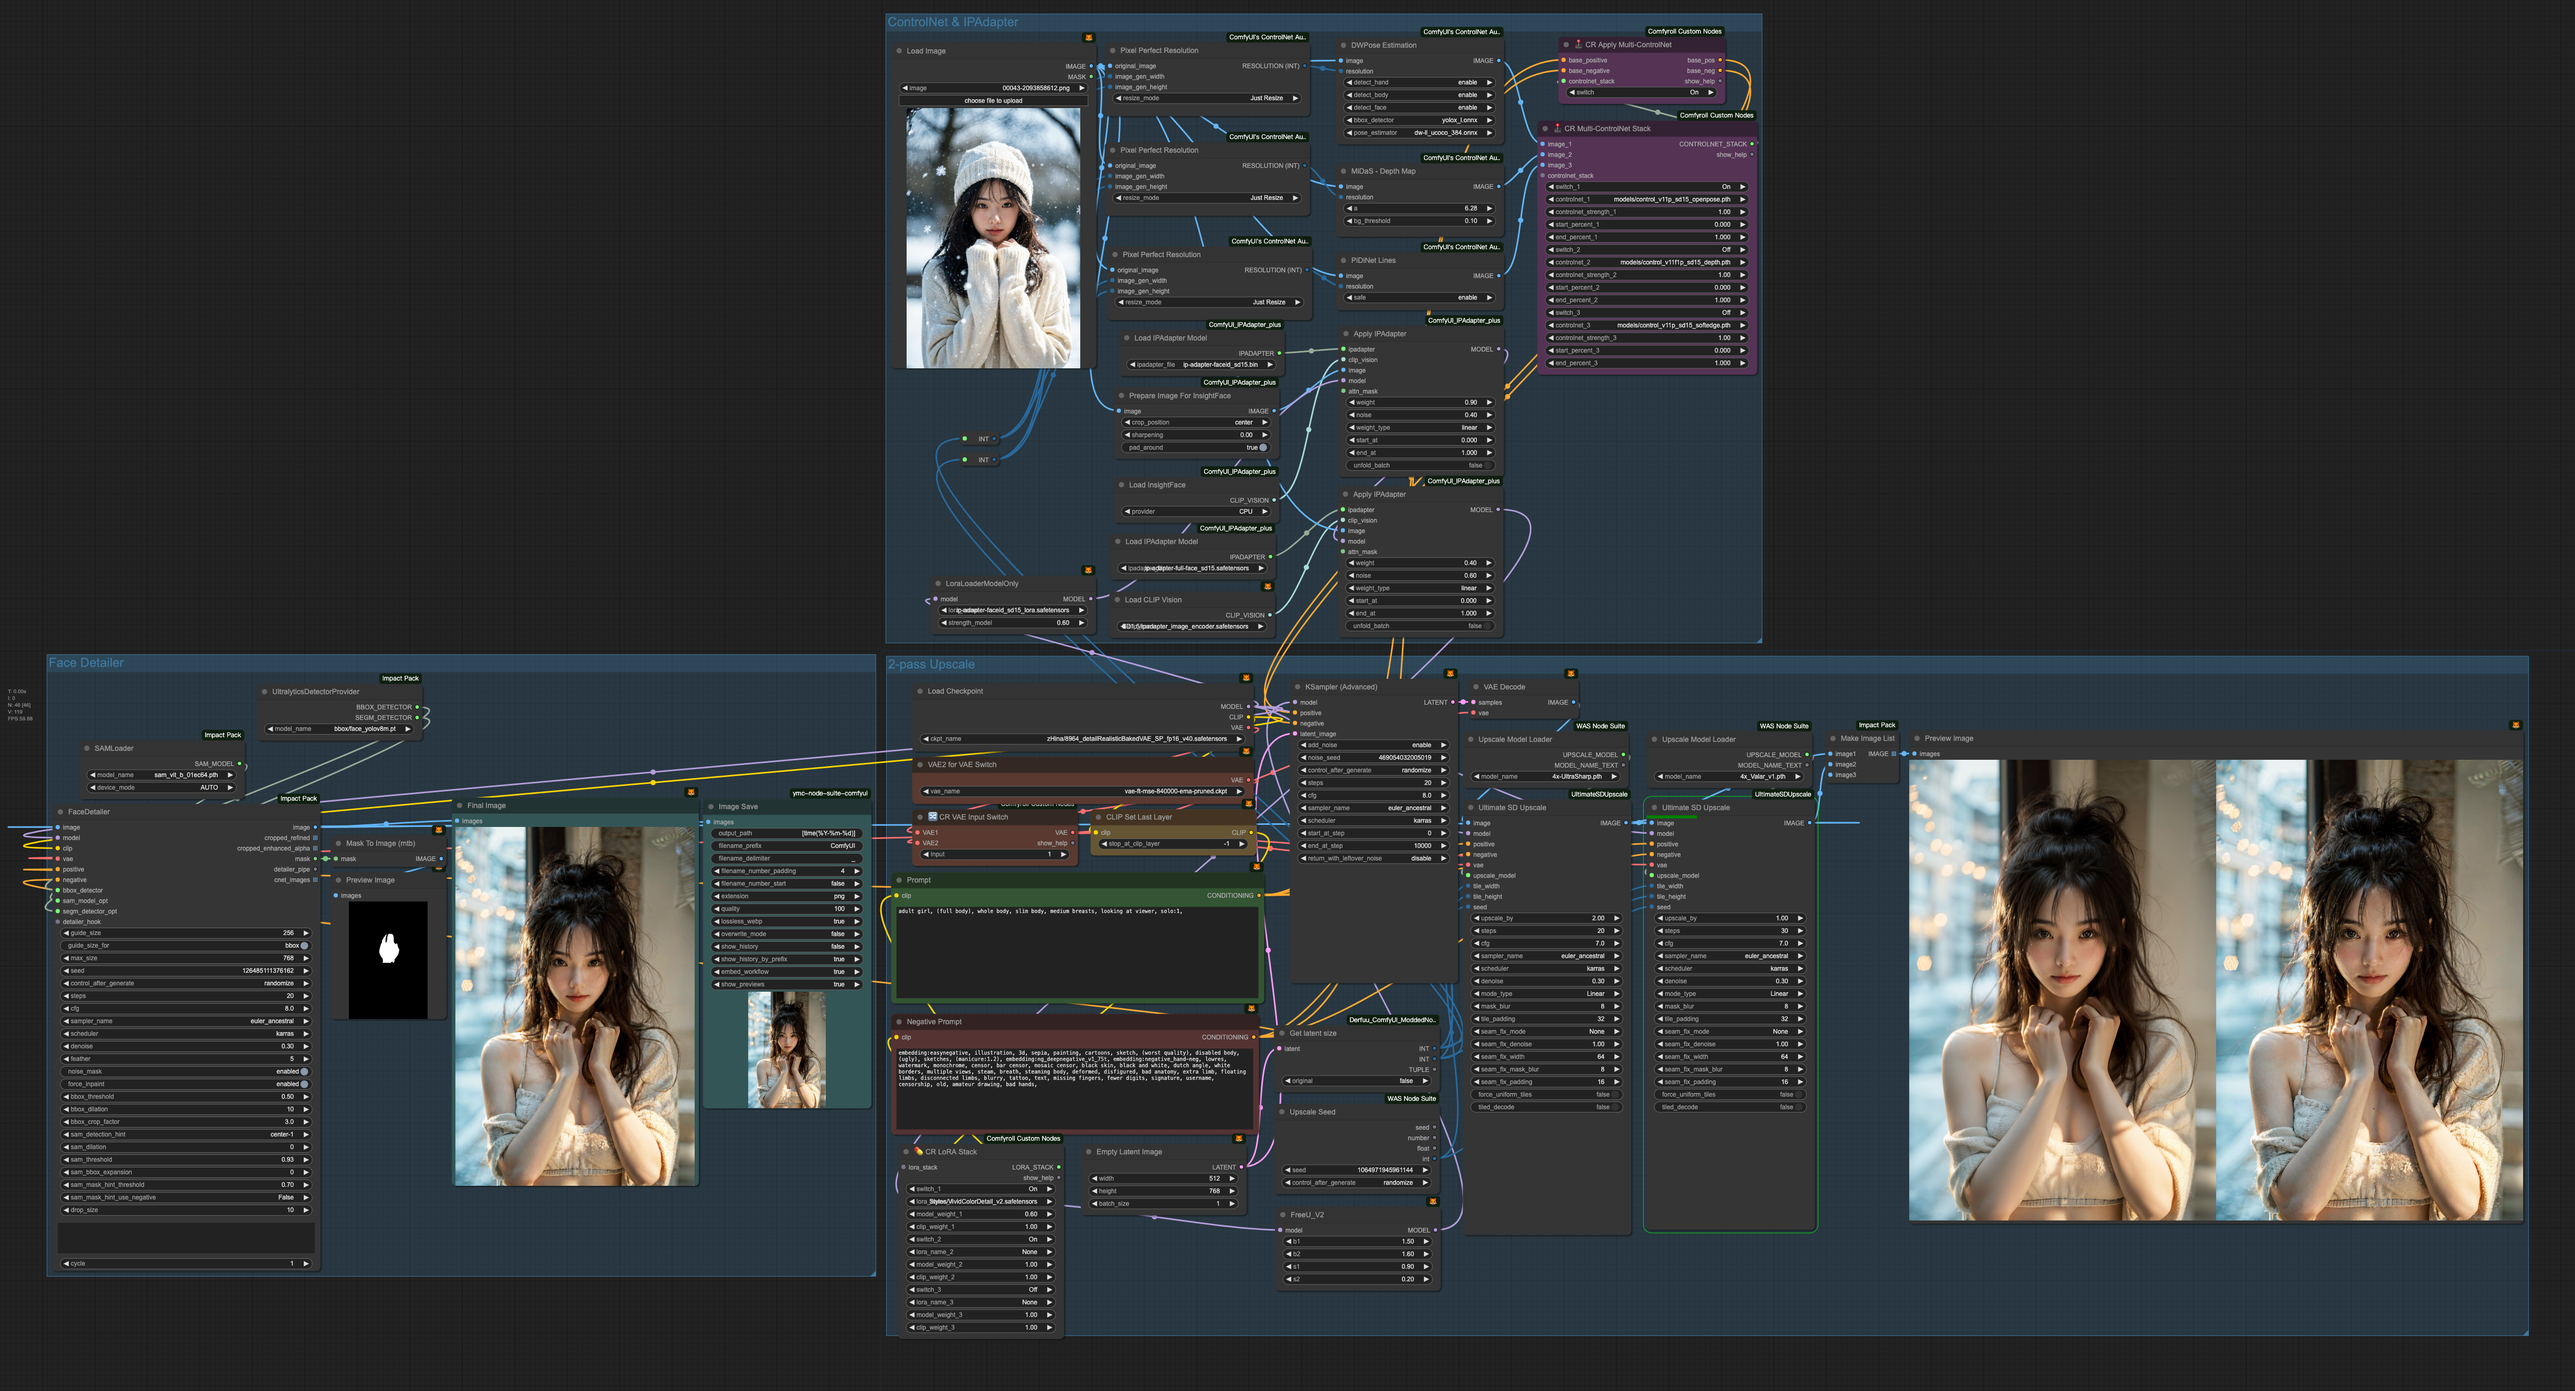Click the fox badge above the Final Image node
The width and height of the screenshot is (2575, 1391).
pyautogui.click(x=691, y=792)
